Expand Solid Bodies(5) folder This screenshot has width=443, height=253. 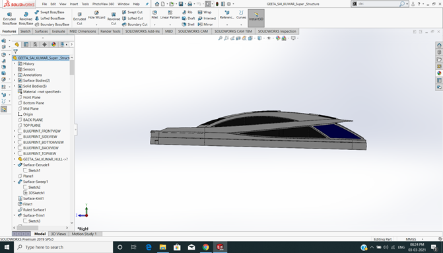pyautogui.click(x=15, y=87)
